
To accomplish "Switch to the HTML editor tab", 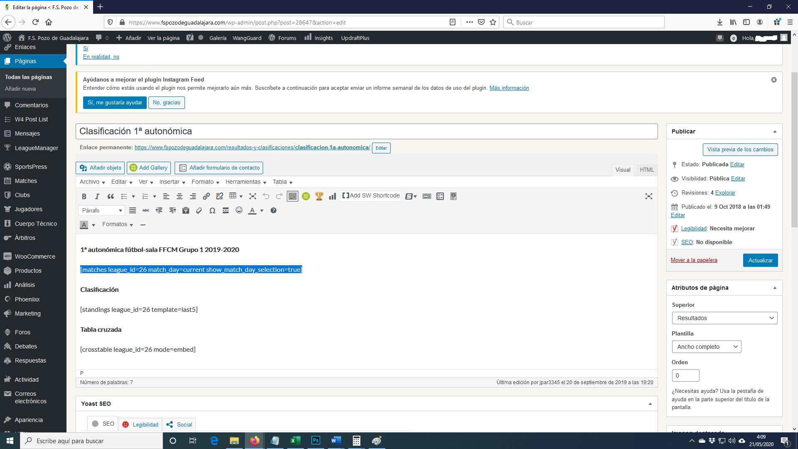I will coord(647,170).
